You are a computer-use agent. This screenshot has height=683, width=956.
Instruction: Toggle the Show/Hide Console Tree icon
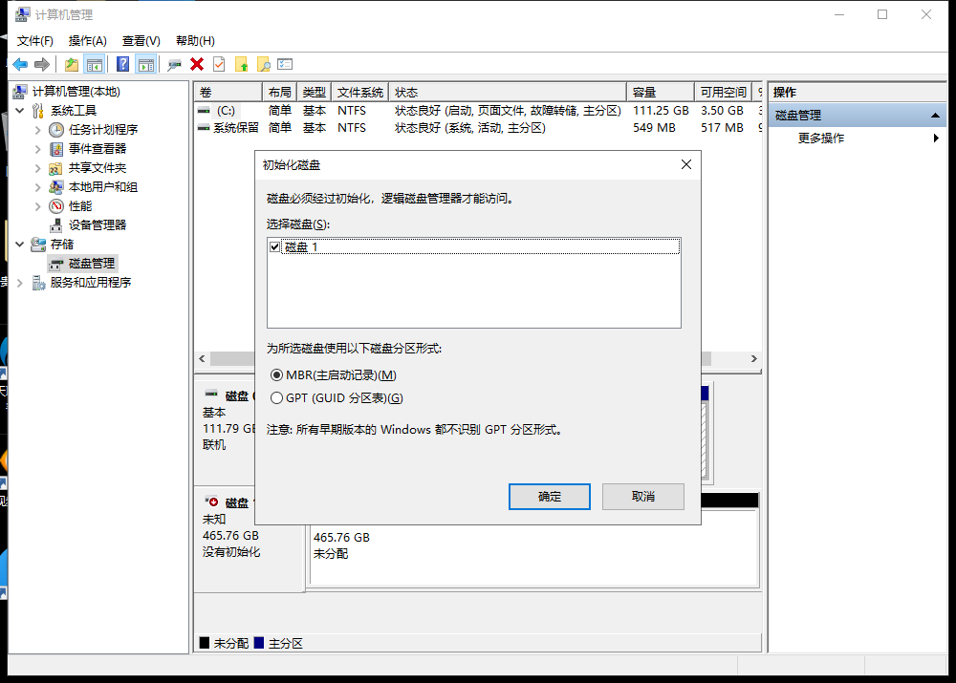(94, 64)
